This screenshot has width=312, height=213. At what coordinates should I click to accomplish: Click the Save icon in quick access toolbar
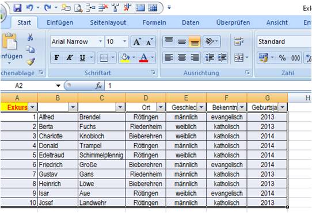[x=17, y=8]
